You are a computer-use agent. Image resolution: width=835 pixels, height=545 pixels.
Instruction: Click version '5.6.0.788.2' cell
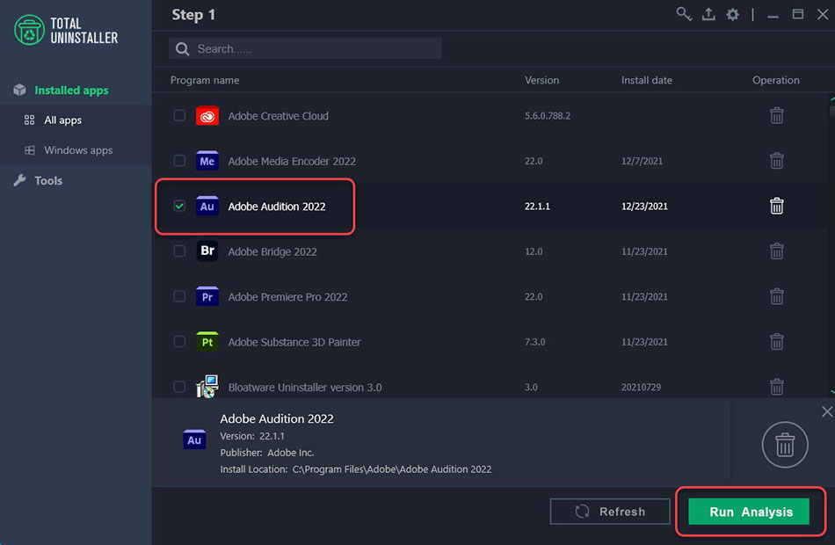548,116
